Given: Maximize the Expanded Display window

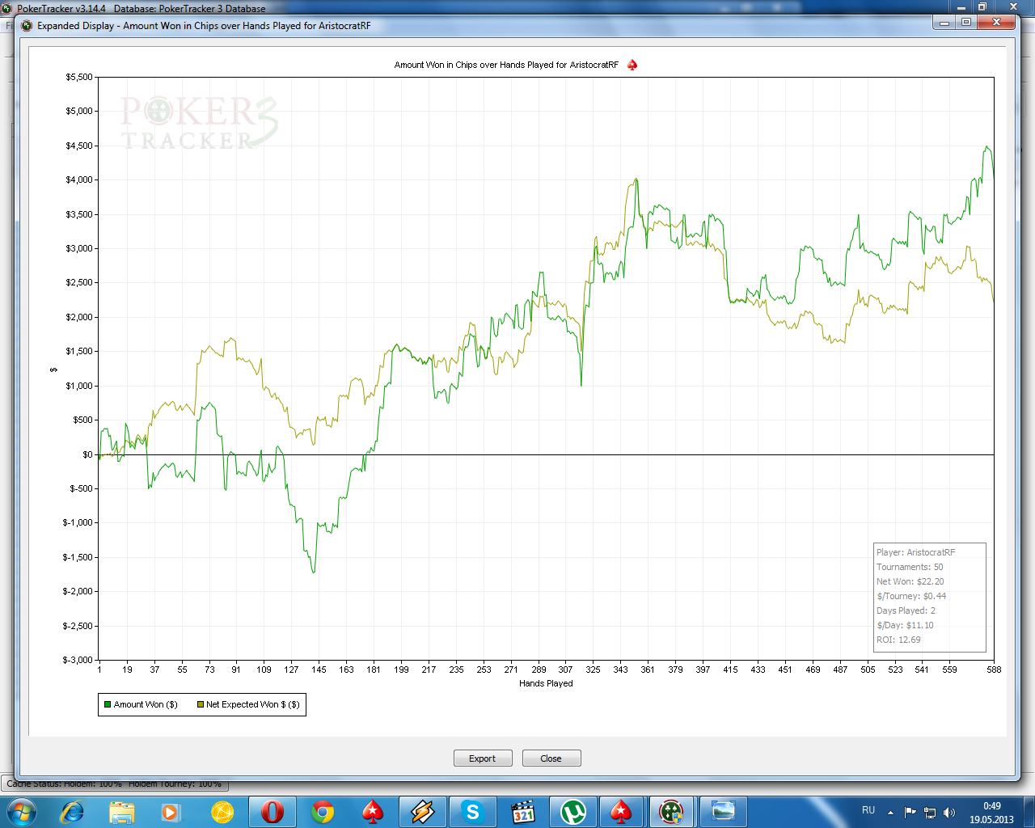Looking at the screenshot, I should 966,23.
